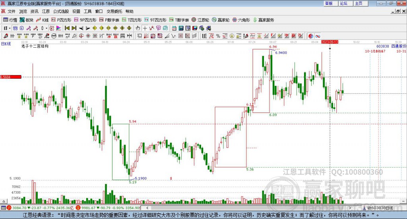Open the 公式选股 menu

click(61, 12)
